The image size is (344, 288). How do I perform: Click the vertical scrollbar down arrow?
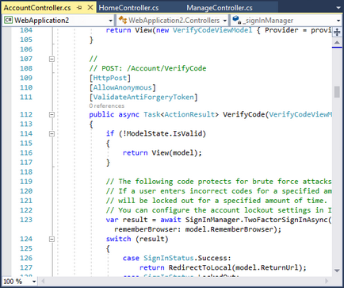337,271
